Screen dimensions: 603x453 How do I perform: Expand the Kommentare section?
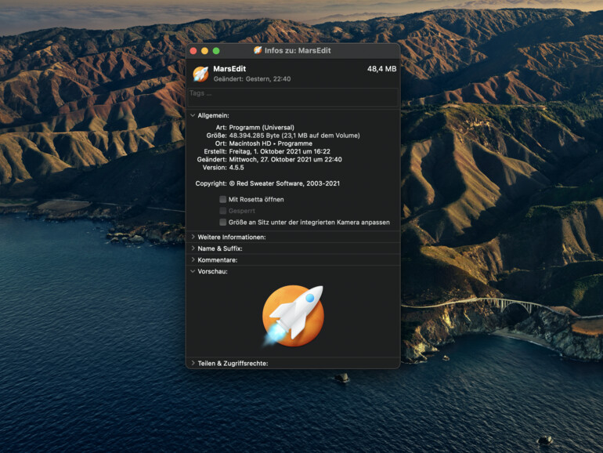point(193,259)
